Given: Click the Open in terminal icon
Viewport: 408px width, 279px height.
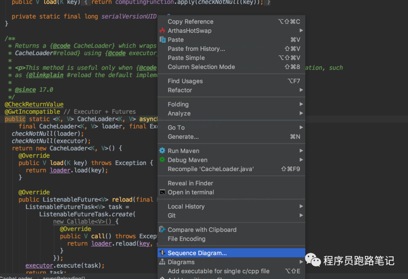Looking at the screenshot, I should pyautogui.click(x=162, y=192).
